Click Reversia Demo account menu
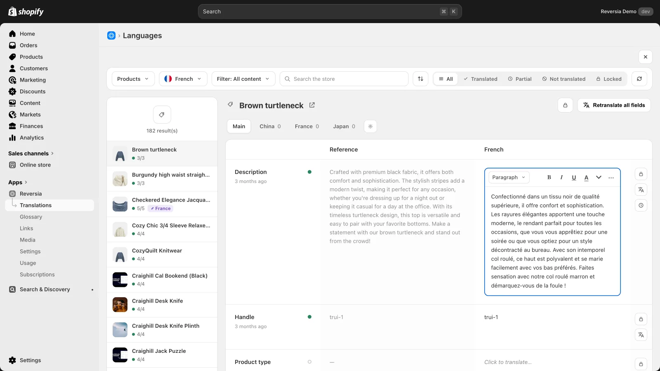660x371 pixels. pyautogui.click(x=627, y=12)
